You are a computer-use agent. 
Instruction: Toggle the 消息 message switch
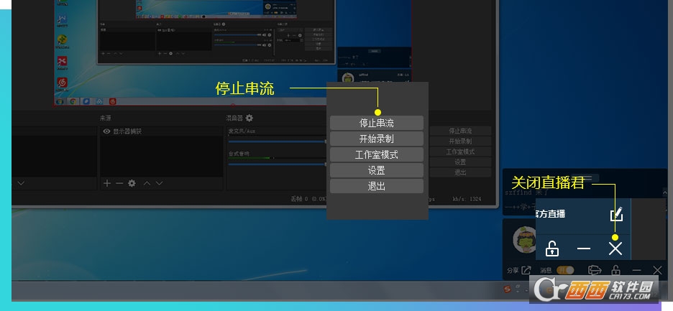[x=566, y=271]
